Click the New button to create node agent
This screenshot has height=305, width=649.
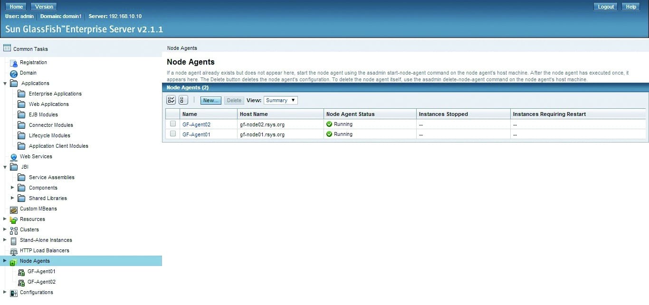pyautogui.click(x=210, y=100)
